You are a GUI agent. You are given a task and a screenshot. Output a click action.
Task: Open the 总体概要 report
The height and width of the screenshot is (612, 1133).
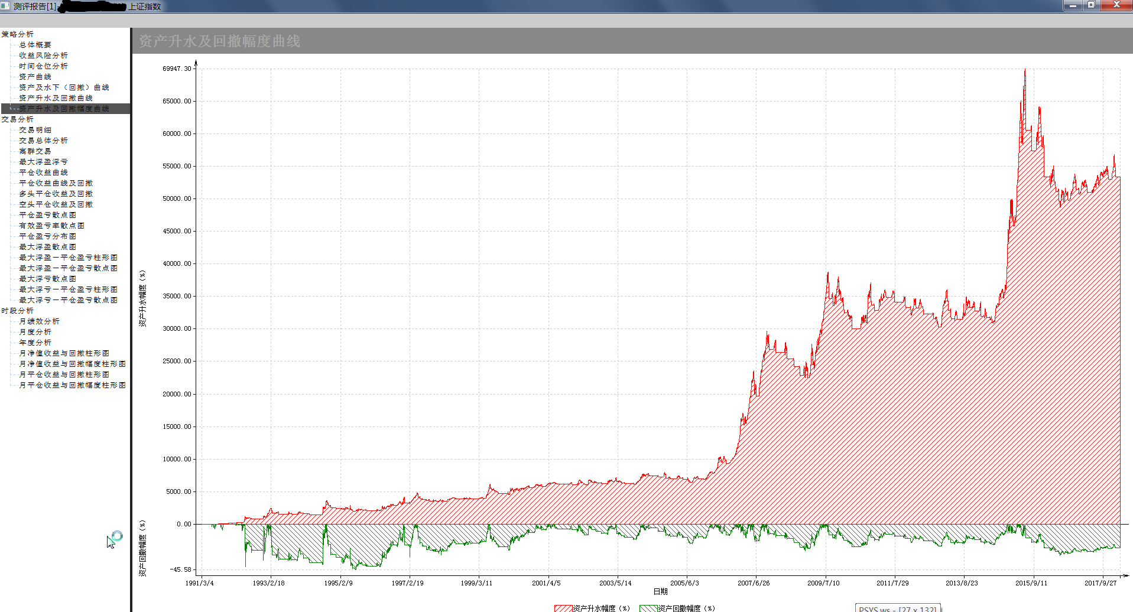[35, 45]
